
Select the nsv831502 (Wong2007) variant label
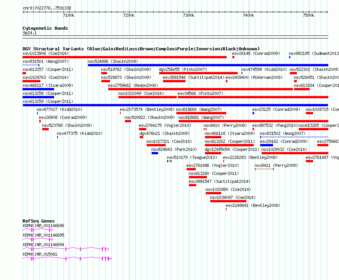pos(283,133)
